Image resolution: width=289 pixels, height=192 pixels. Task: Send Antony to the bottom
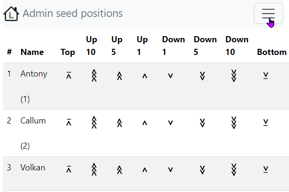(x=266, y=76)
